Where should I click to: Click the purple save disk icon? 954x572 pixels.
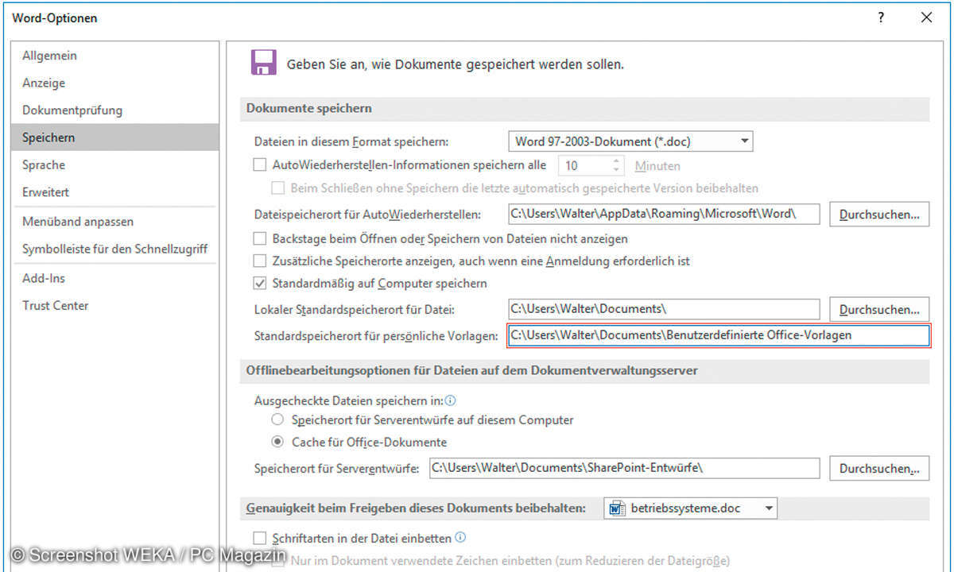tap(264, 62)
